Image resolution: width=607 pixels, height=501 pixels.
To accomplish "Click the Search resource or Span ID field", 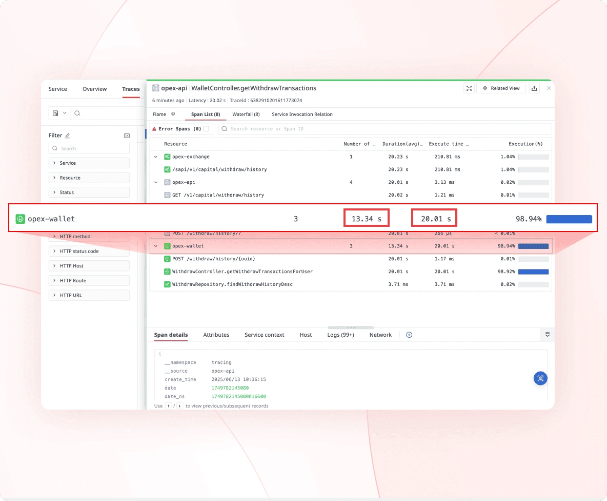I will coord(385,129).
